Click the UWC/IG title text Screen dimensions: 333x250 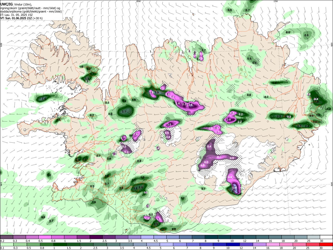(x=6, y=4)
